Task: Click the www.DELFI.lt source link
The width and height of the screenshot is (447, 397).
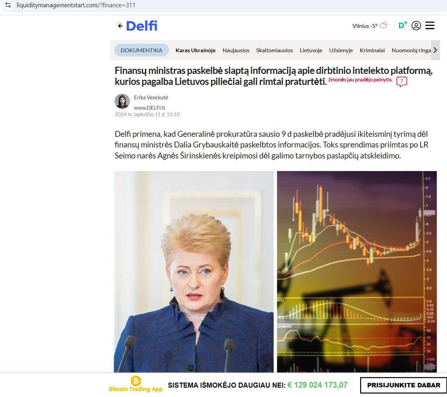Action: click(x=149, y=108)
